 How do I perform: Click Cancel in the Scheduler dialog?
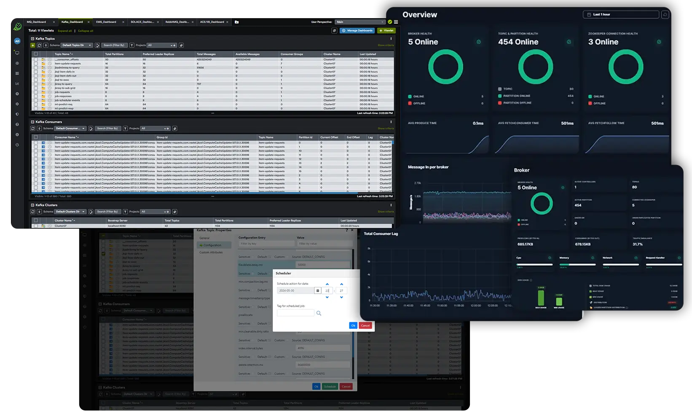365,325
